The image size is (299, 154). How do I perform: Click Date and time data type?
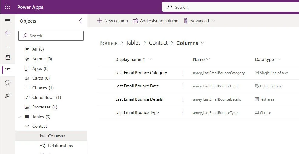pyautogui.click(x=269, y=86)
